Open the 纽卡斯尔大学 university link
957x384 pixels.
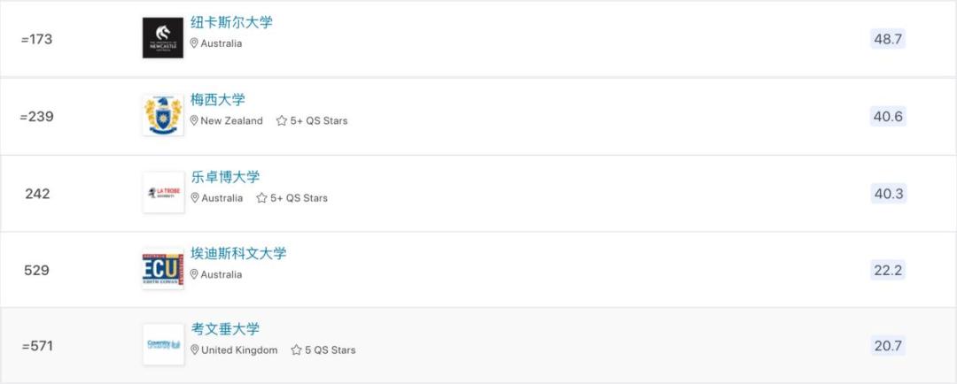click(x=231, y=22)
